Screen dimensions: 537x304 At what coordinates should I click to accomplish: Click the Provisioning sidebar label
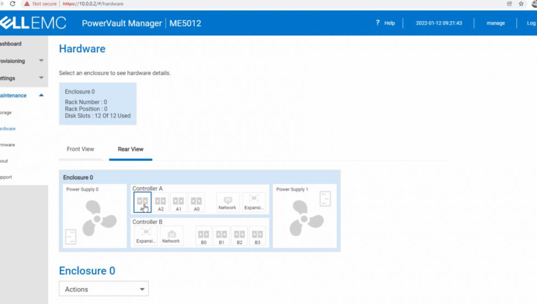coord(12,61)
